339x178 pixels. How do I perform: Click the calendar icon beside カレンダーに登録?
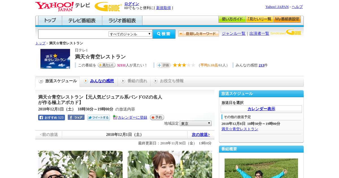coord(115,117)
